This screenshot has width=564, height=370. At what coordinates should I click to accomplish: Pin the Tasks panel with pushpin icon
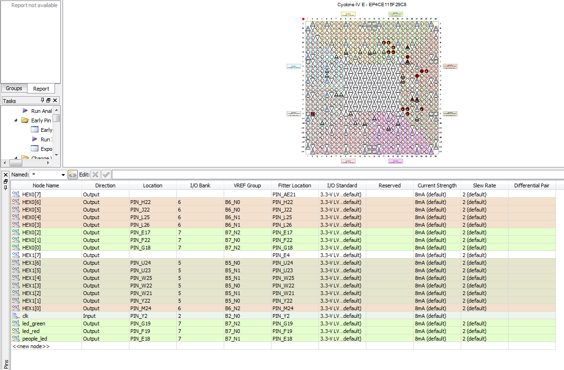[x=43, y=101]
